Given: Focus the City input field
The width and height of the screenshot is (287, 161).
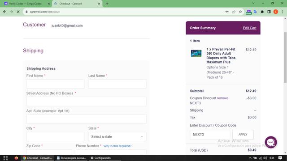Looking at the screenshot, I should (x=55, y=136).
